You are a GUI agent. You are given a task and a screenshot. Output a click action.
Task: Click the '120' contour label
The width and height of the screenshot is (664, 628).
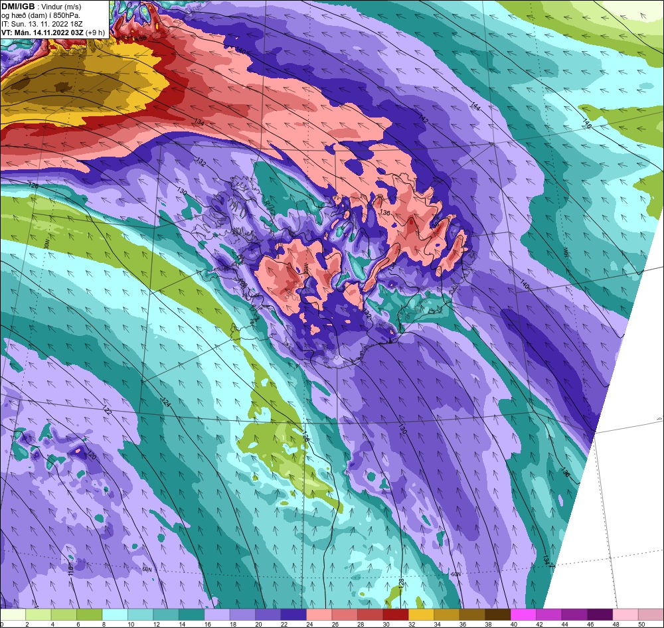coord(91,455)
